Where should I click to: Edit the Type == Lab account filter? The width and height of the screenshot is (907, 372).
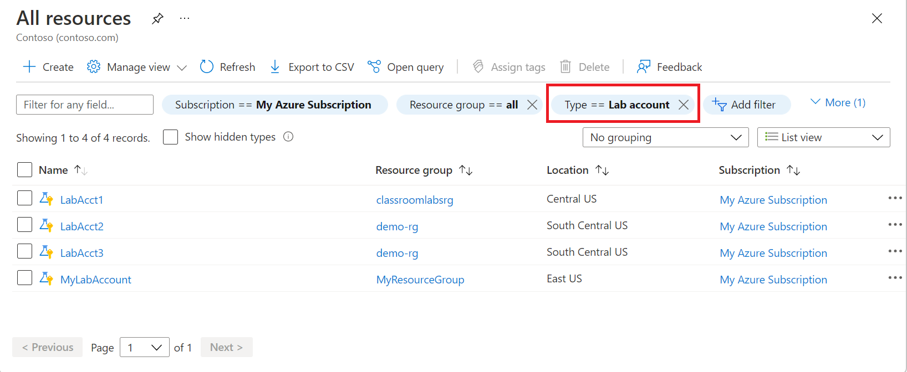point(616,105)
